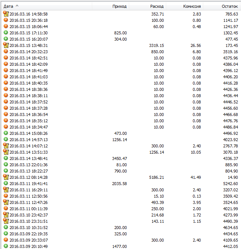Screen dimensions: 241x249
Task: Click note icon for 2016.03.10 23:31:51
Action: (6, 221)
